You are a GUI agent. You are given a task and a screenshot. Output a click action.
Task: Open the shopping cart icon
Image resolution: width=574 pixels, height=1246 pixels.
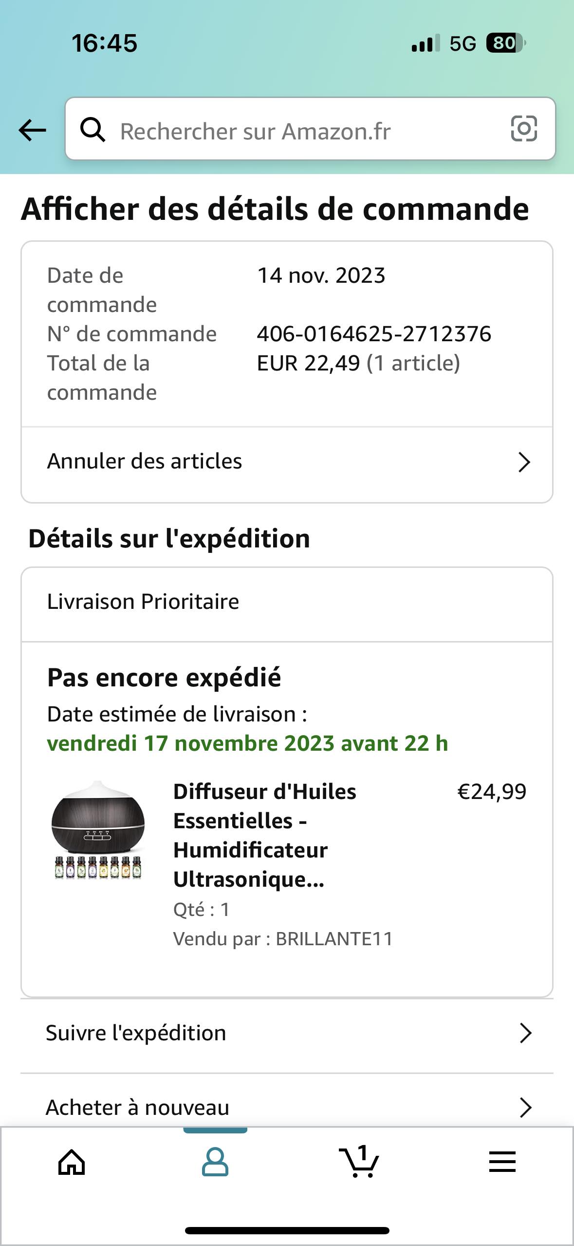pos(359,1161)
